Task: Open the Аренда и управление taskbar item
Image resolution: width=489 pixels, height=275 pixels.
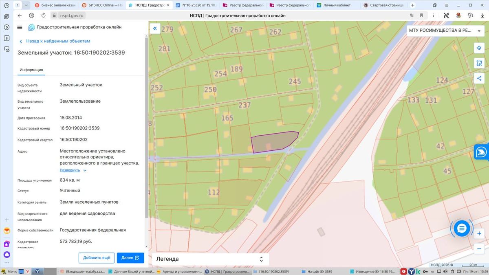Action: click(x=179, y=271)
